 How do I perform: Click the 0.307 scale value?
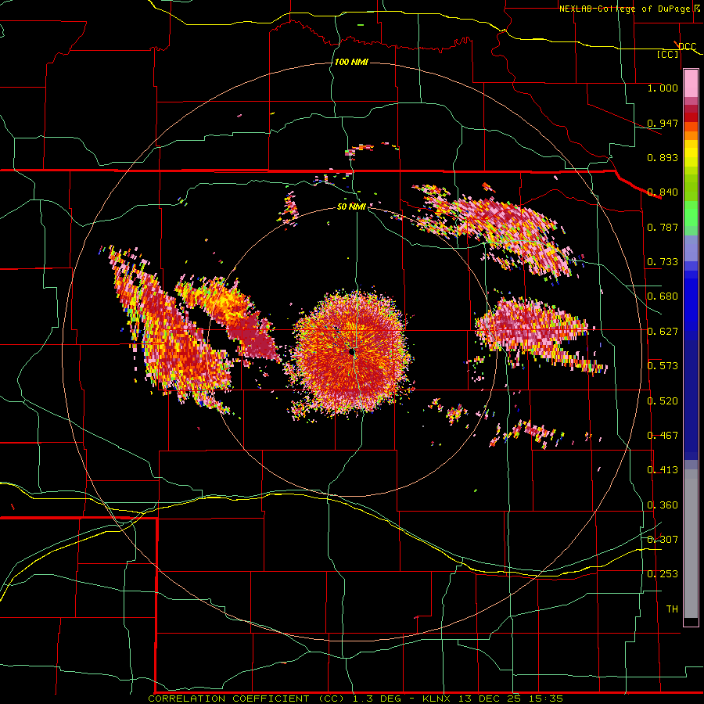point(663,539)
